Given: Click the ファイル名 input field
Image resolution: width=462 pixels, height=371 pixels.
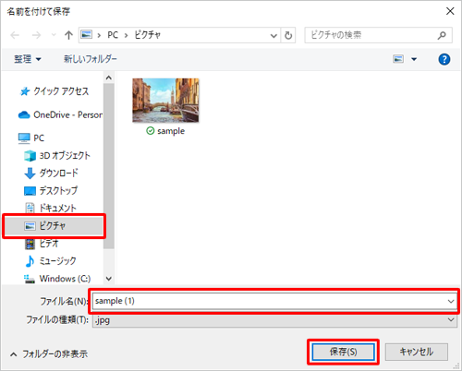Looking at the screenshot, I should [274, 301].
